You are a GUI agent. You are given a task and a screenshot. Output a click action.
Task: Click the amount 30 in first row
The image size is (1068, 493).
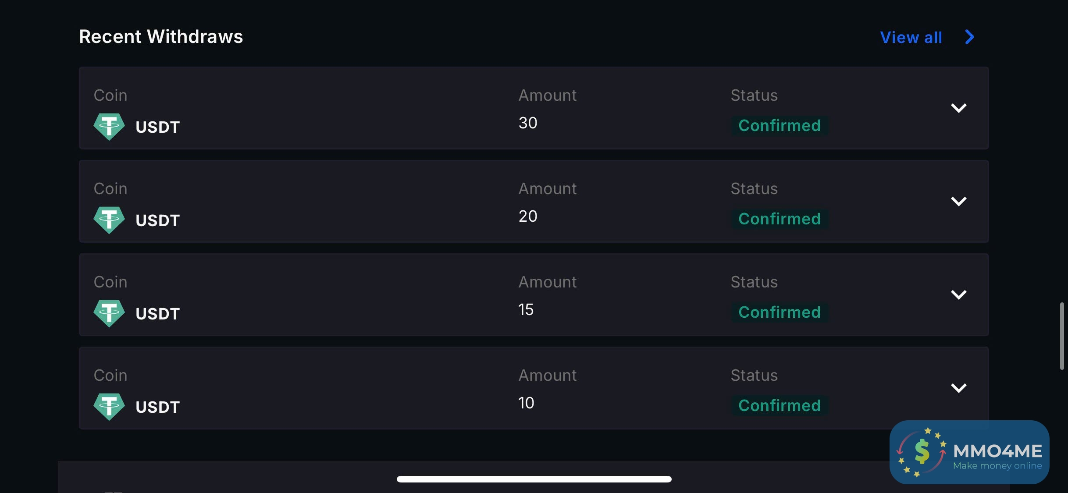tap(528, 123)
